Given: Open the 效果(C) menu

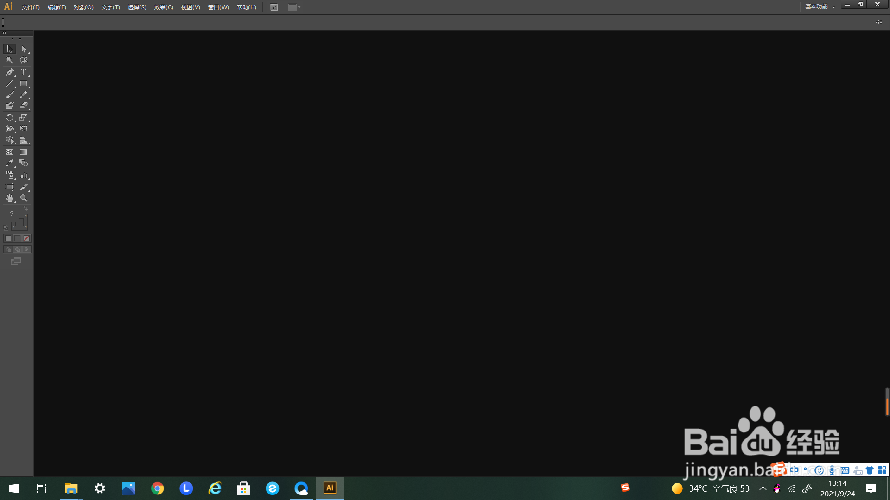Looking at the screenshot, I should [164, 7].
